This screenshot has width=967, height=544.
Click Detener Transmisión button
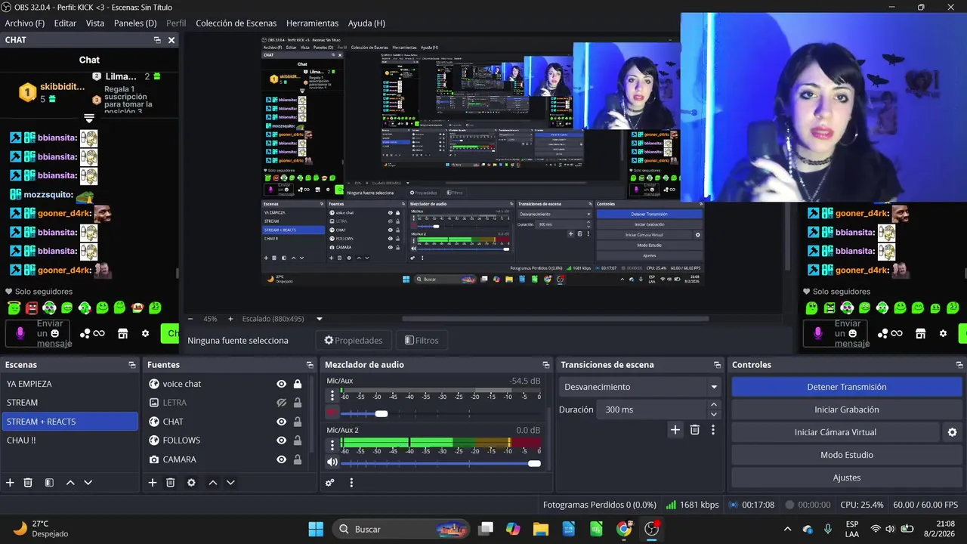847,387
